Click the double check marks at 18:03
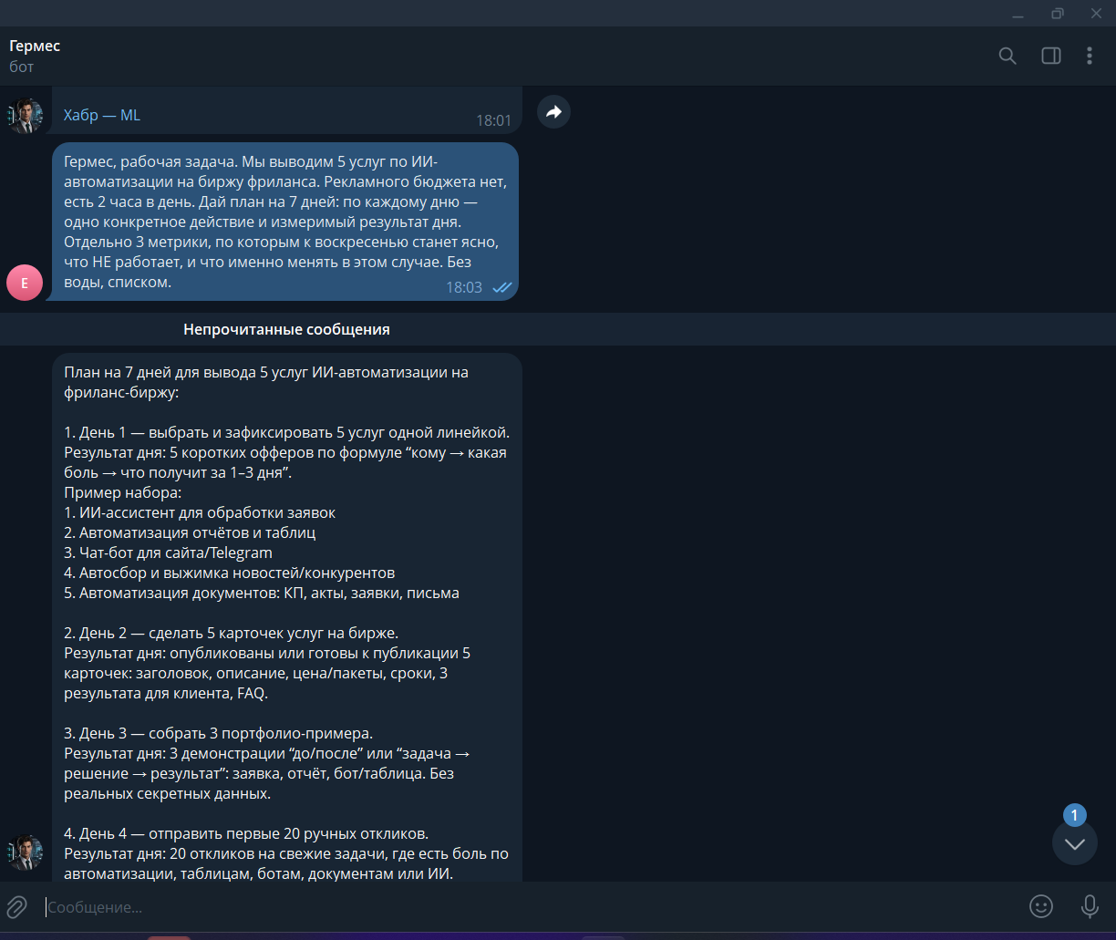The height and width of the screenshot is (940, 1116). click(501, 287)
